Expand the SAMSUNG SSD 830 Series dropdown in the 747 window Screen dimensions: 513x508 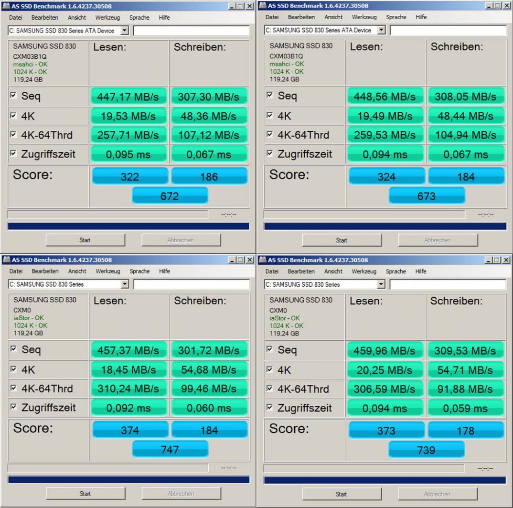tap(125, 284)
